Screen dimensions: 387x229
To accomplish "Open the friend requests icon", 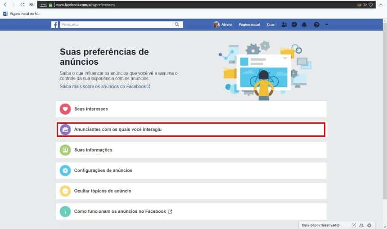I will coord(284,24).
